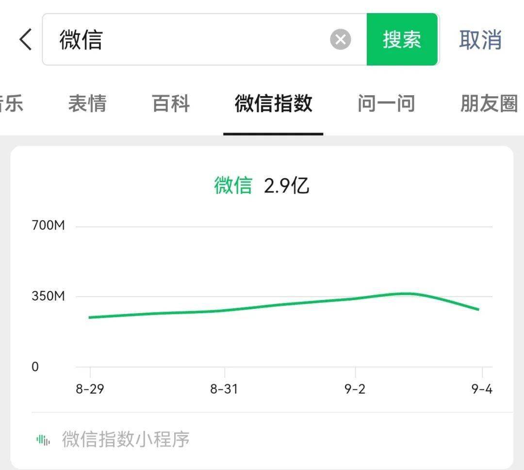Select the 9-2 date label
The width and height of the screenshot is (524, 470).
(x=355, y=389)
